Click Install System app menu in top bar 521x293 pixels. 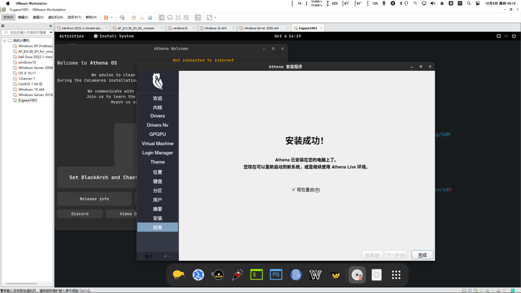click(114, 36)
